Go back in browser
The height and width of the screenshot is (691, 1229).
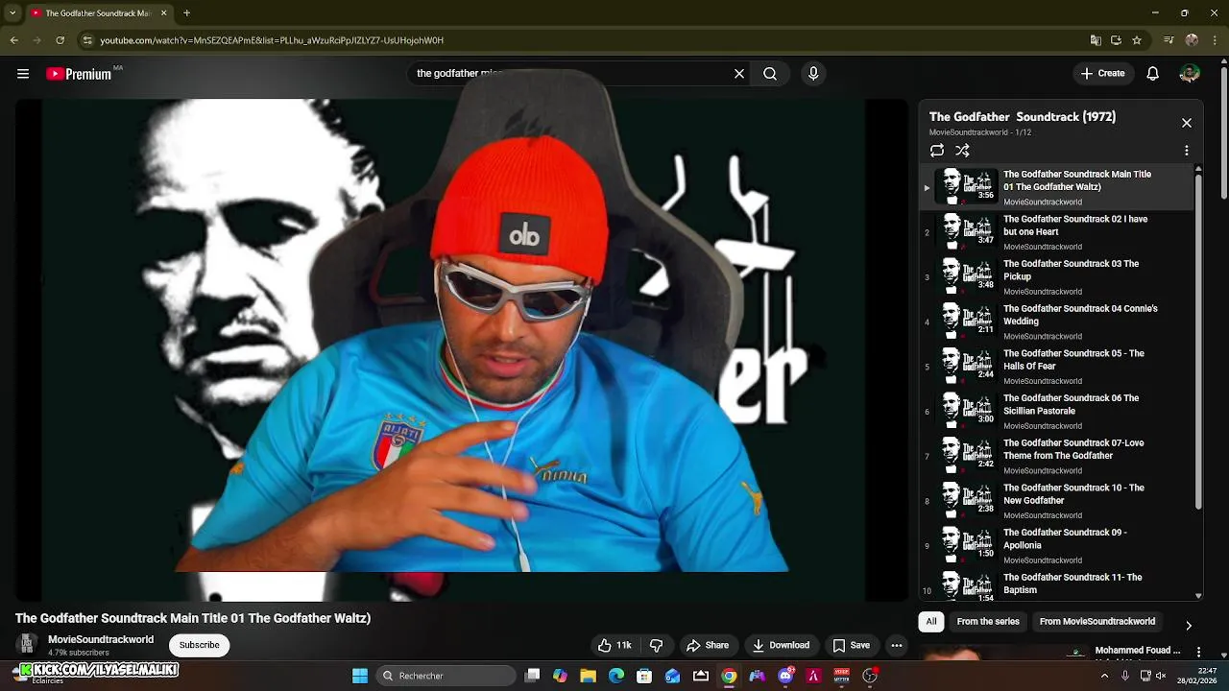click(x=13, y=40)
